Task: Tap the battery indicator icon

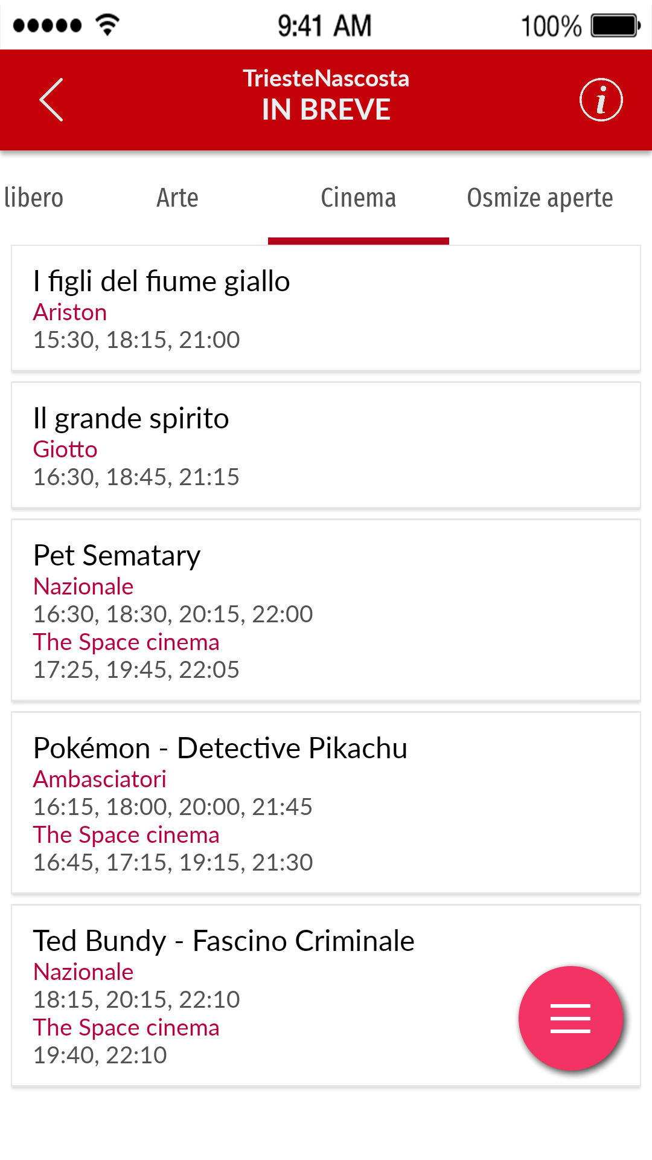Action: tap(615, 26)
